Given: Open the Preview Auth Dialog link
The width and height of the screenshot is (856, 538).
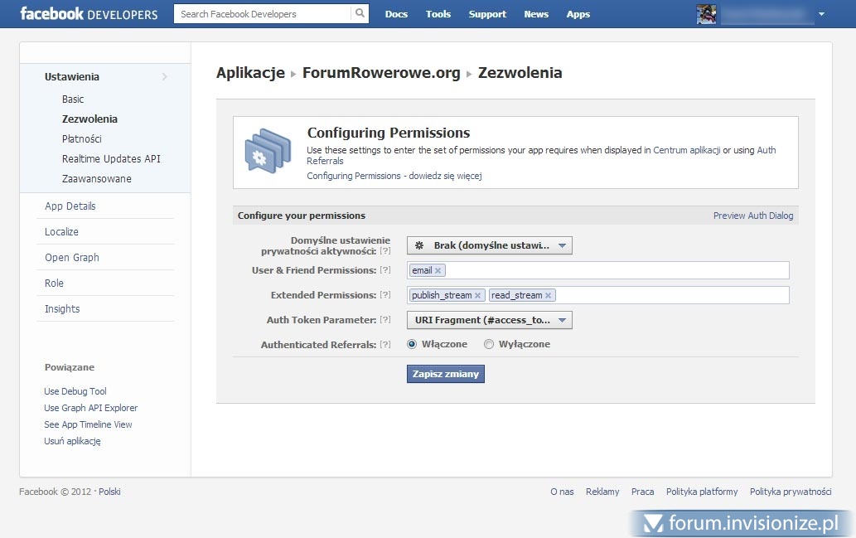Looking at the screenshot, I should [x=752, y=216].
